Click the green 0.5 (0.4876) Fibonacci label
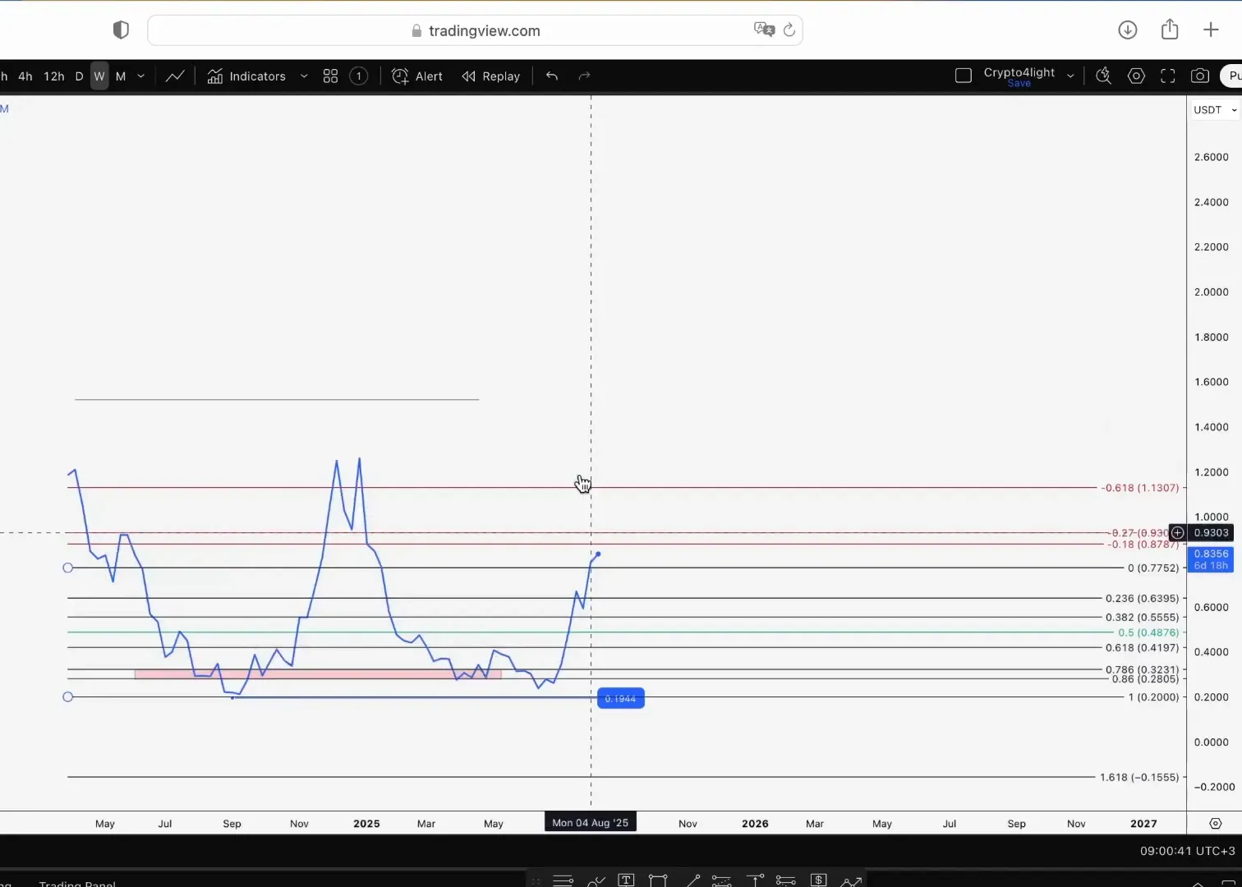 pos(1148,632)
